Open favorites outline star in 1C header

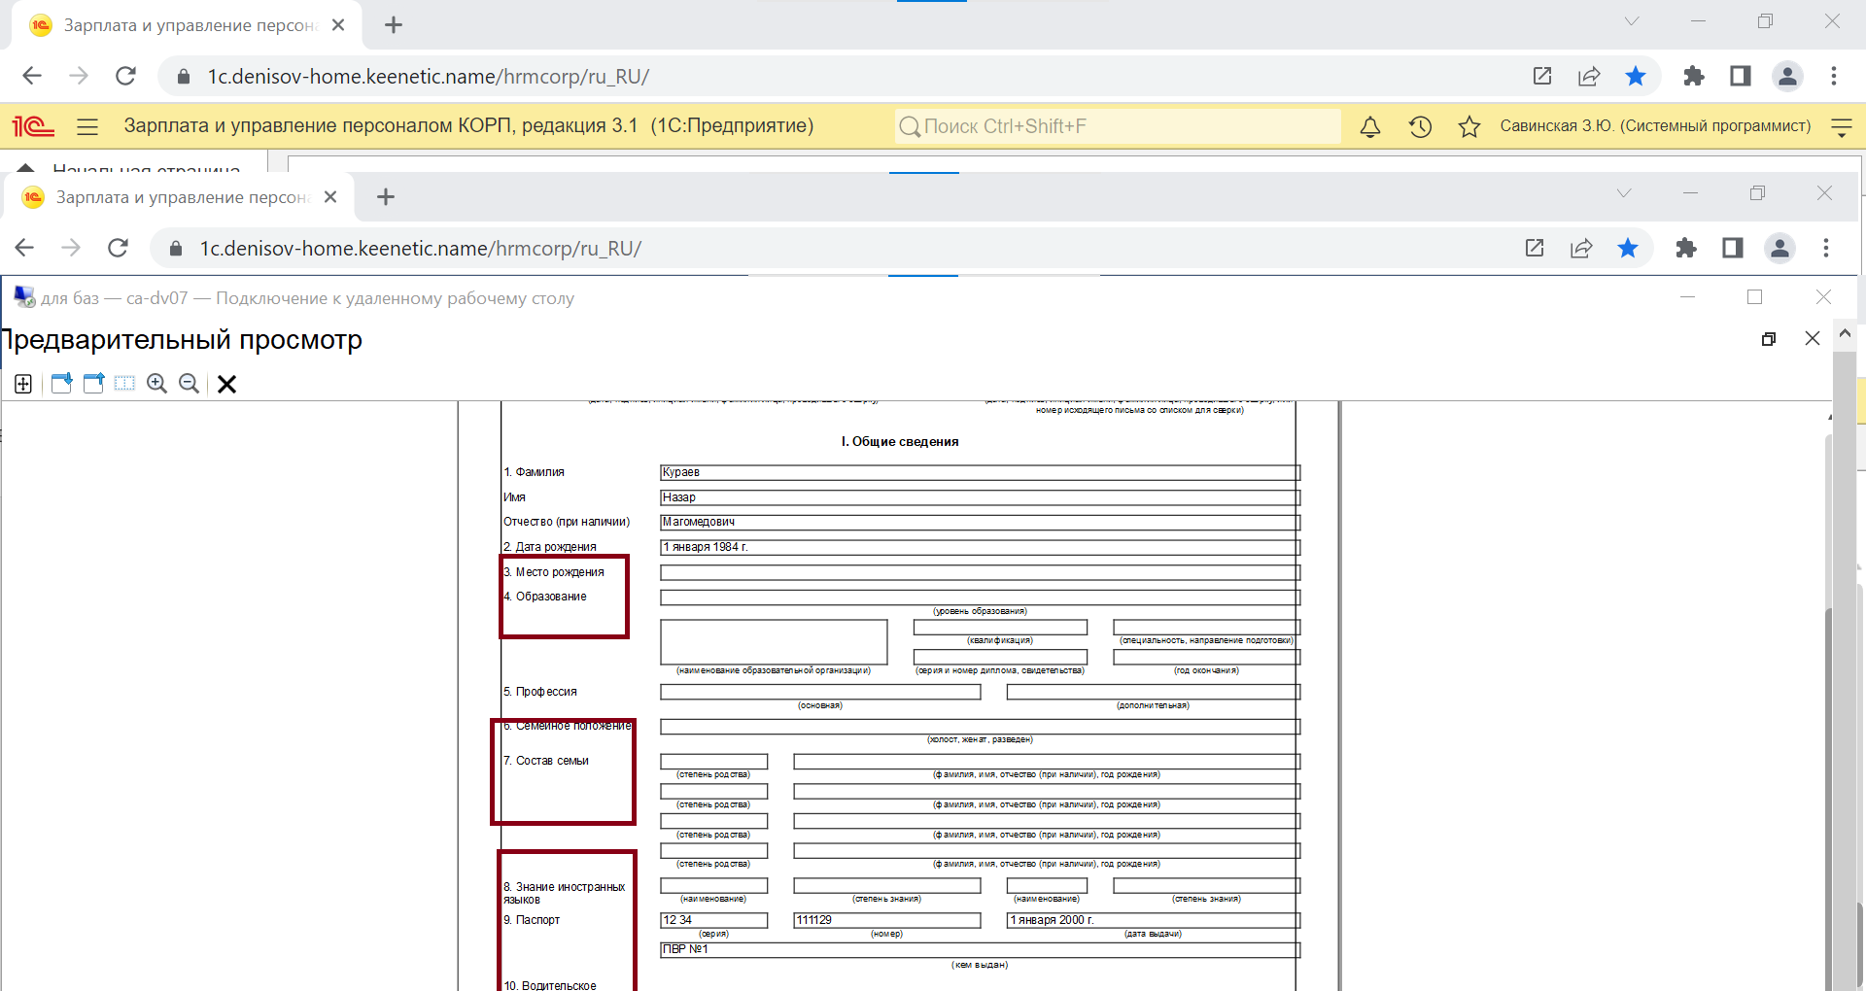tap(1469, 126)
